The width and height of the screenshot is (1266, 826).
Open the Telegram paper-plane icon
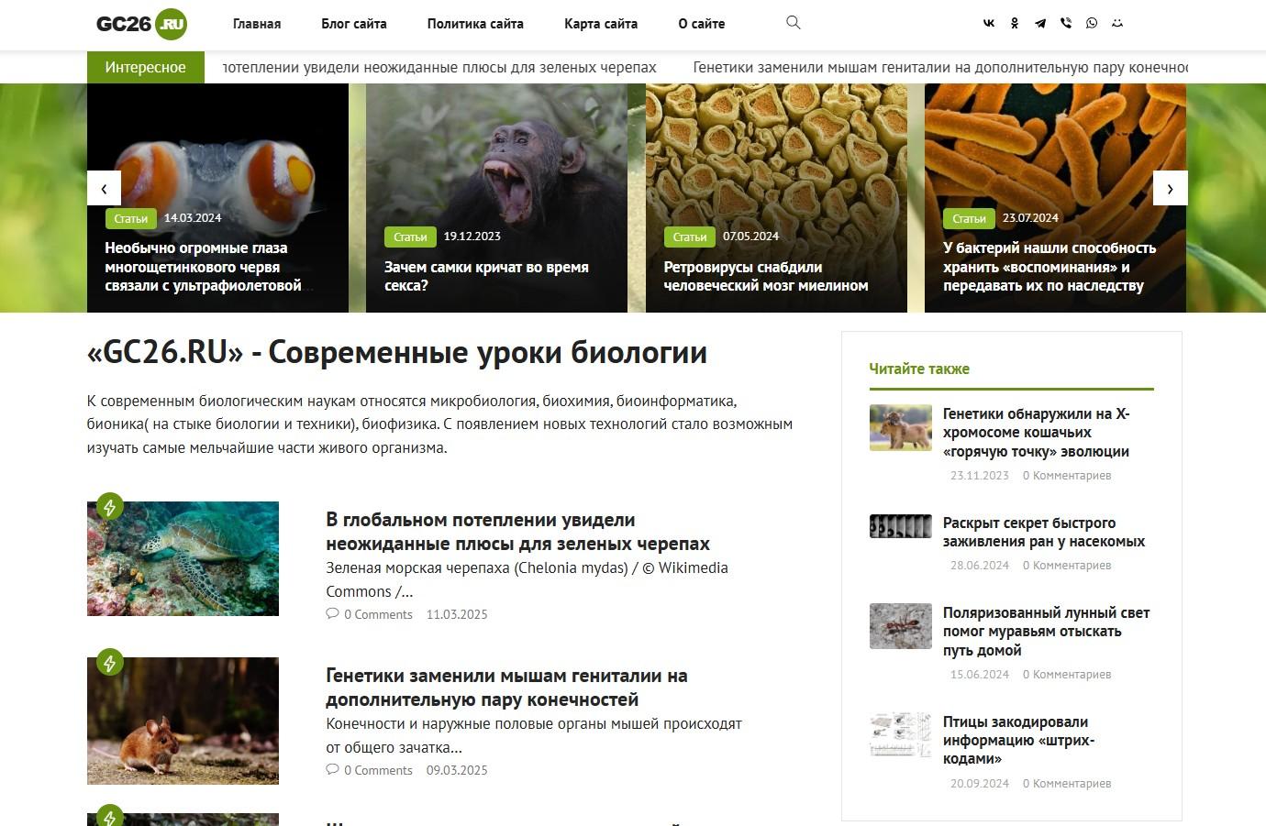[x=1040, y=24]
